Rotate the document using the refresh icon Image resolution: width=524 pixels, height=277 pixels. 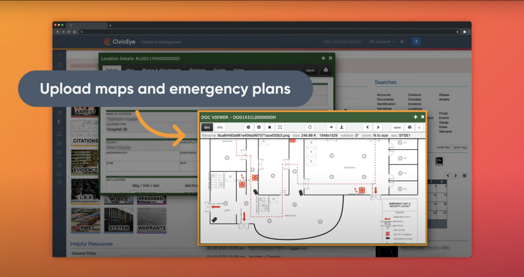pyautogui.click(x=310, y=127)
